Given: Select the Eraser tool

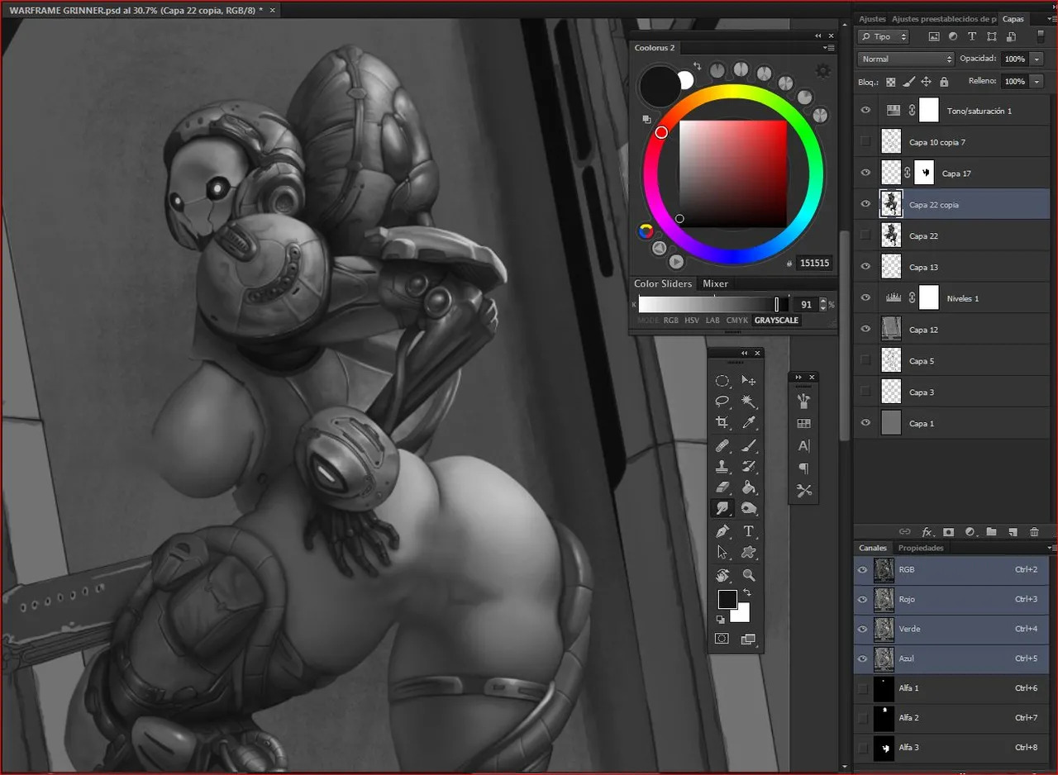Looking at the screenshot, I should pyautogui.click(x=722, y=487).
